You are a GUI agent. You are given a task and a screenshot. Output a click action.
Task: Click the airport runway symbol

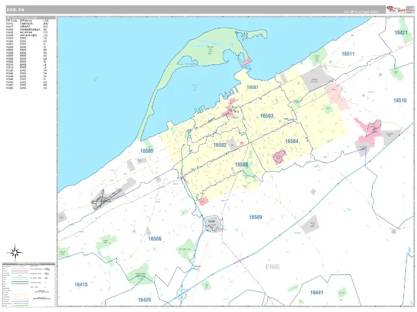click(106, 199)
